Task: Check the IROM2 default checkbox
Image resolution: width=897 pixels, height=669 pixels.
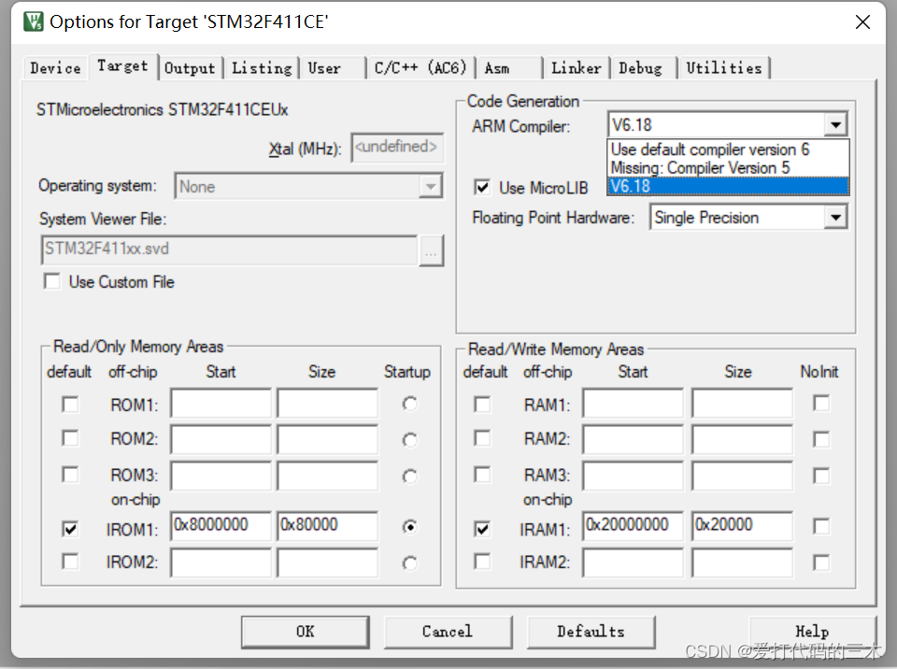Action: click(x=70, y=562)
